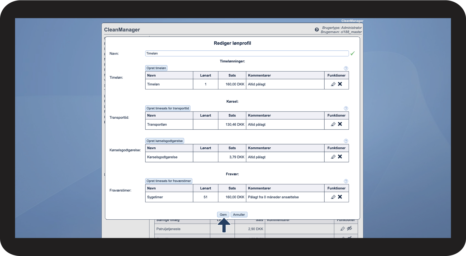Edit the Timeløn row with pencil icon
Image resolution: width=466 pixels, height=256 pixels.
(333, 84)
